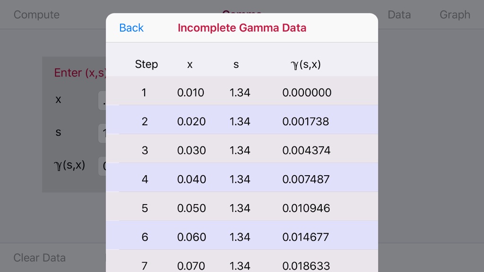Click the Incomplete Gamma Data title
The width and height of the screenshot is (484, 272).
click(x=242, y=28)
